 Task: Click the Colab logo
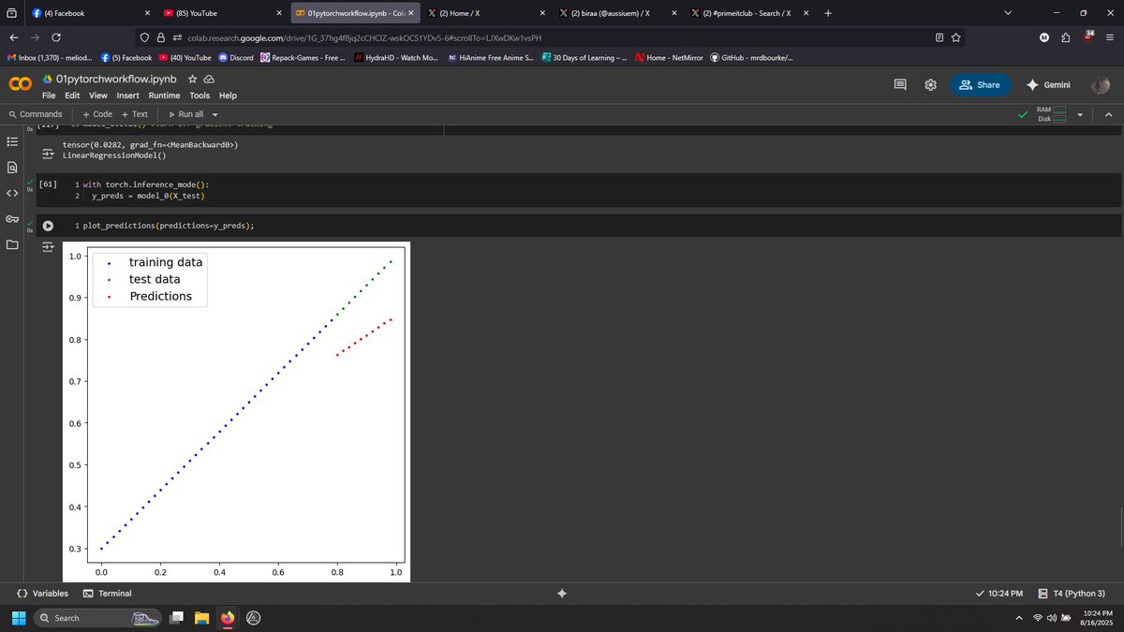pos(19,85)
